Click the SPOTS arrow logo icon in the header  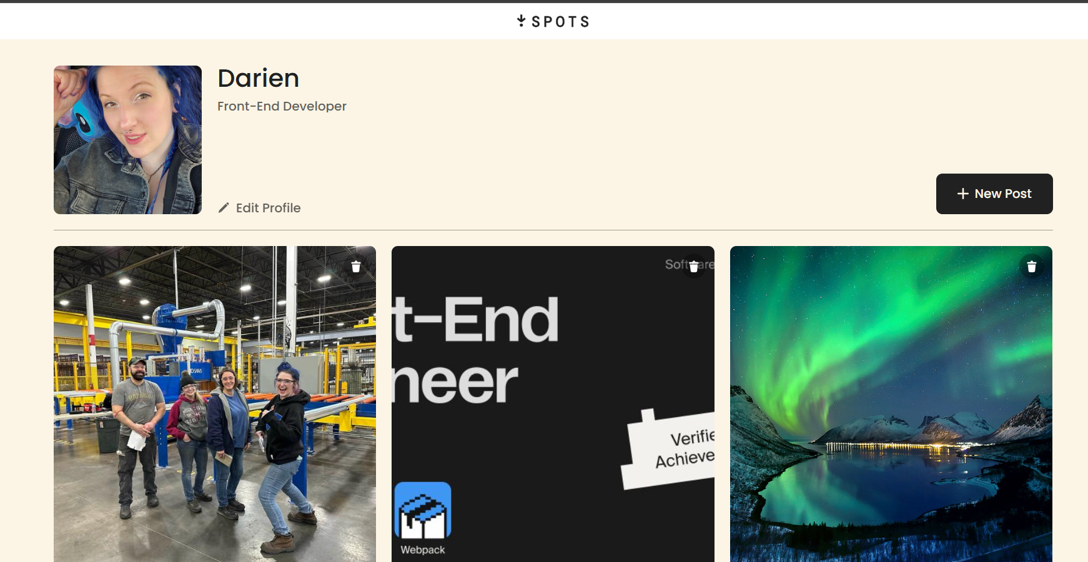(520, 21)
